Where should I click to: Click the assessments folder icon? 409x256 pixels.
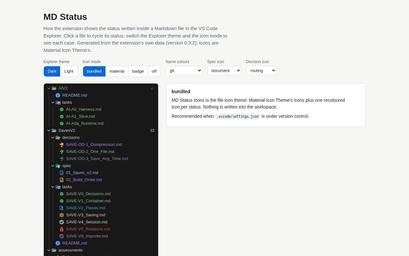coord(54,250)
